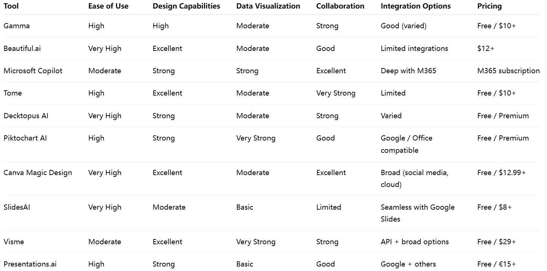547x271 pixels.
Task: Click the Microsoft Copilot cell
Action: tap(33, 71)
